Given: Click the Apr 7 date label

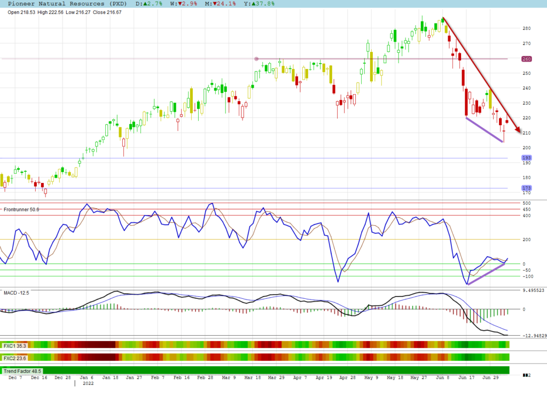Looking at the screenshot, I should pos(300,377).
